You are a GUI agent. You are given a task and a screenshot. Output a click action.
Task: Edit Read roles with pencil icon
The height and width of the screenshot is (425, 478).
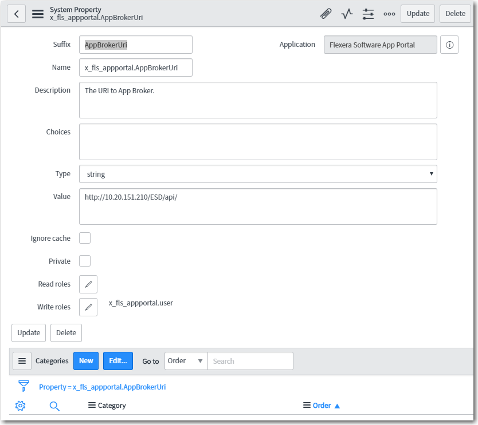(88, 284)
